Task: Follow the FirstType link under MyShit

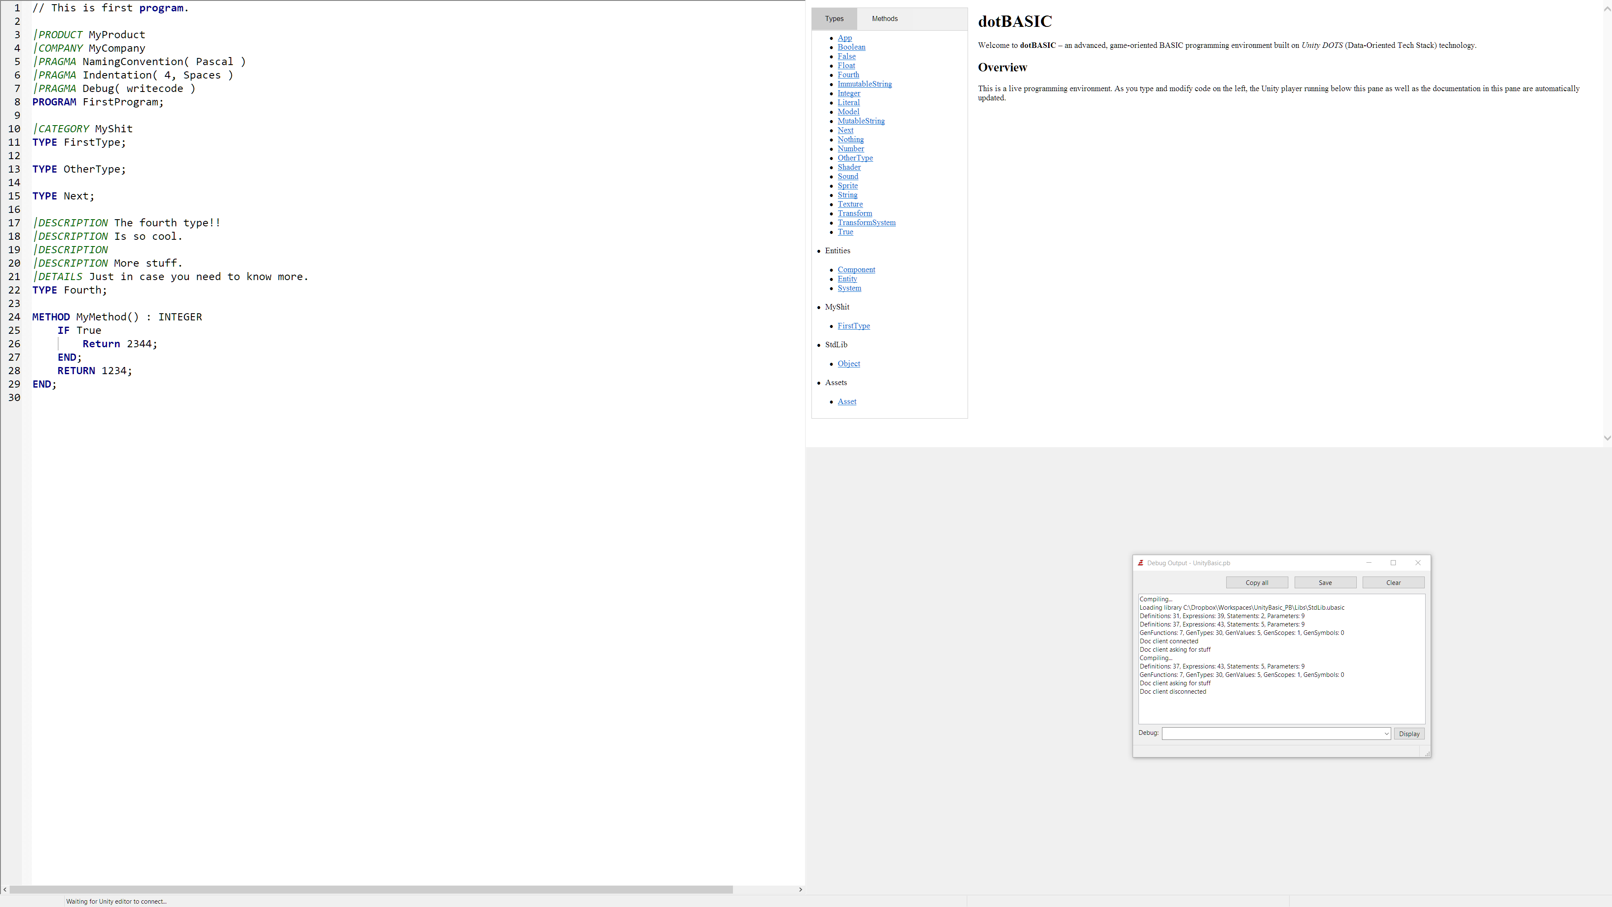Action: [853, 326]
